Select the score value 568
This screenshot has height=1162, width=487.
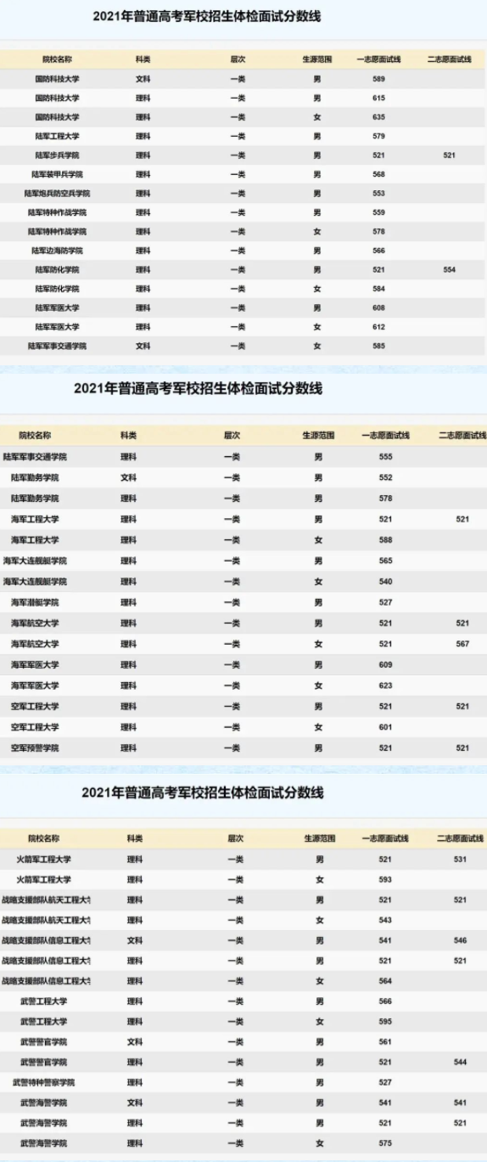(x=378, y=174)
